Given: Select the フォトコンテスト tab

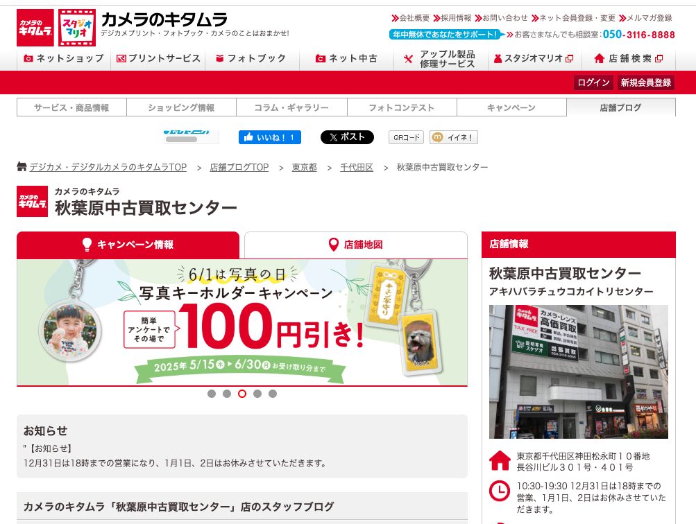Looking at the screenshot, I should tap(402, 107).
